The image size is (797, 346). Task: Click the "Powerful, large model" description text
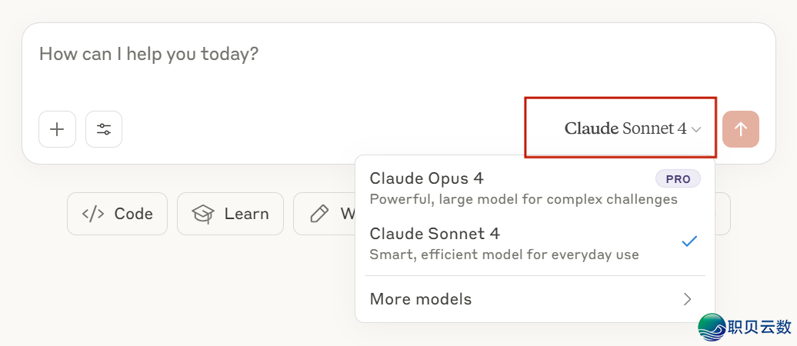point(524,199)
